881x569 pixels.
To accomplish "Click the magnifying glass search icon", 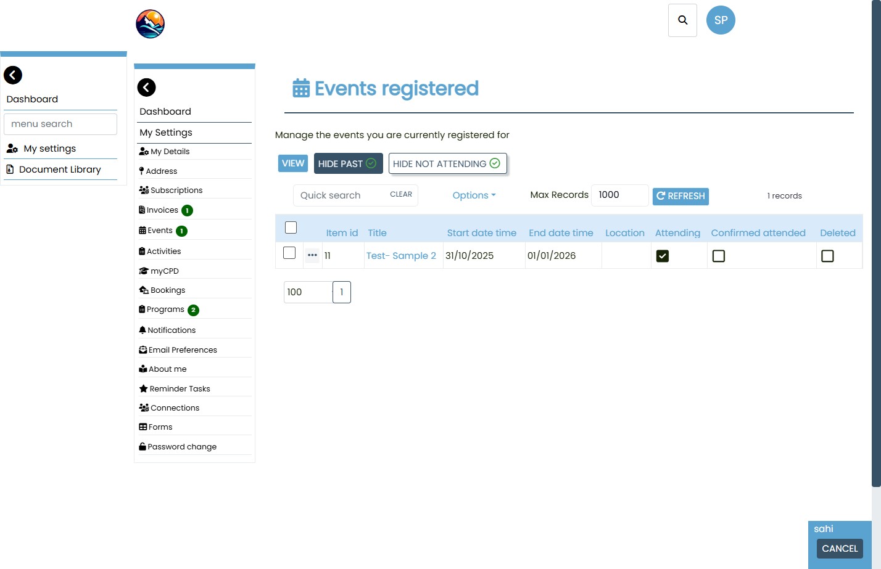I will (x=682, y=20).
